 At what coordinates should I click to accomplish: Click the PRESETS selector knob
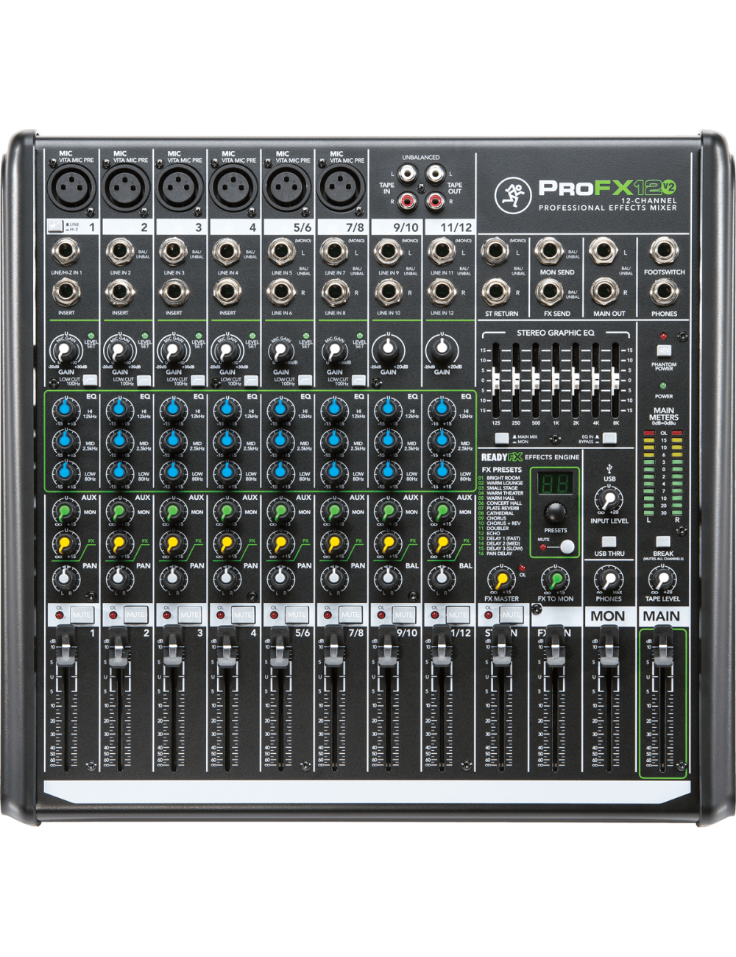pyautogui.click(x=555, y=513)
